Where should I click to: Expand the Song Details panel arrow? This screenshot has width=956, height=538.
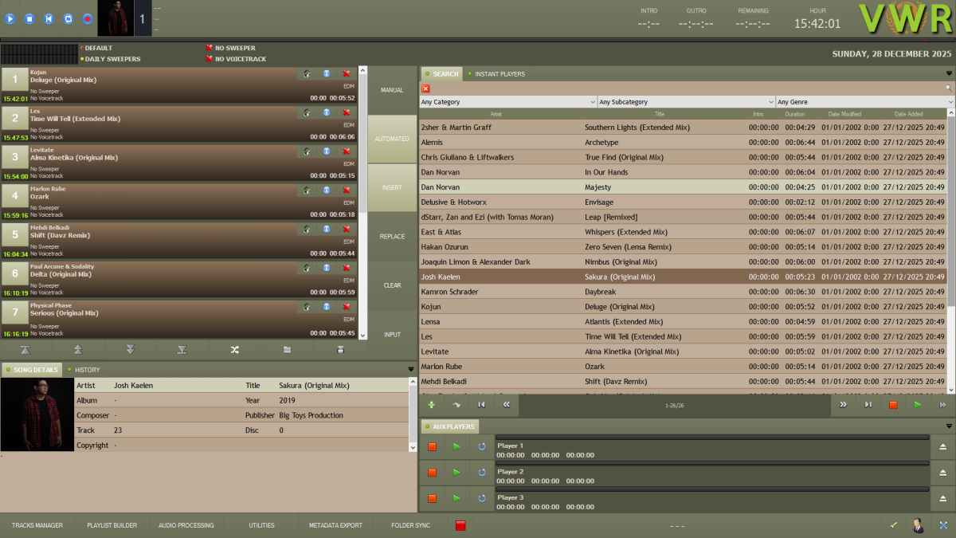411,368
